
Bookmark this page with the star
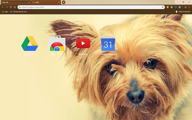point(163,7)
